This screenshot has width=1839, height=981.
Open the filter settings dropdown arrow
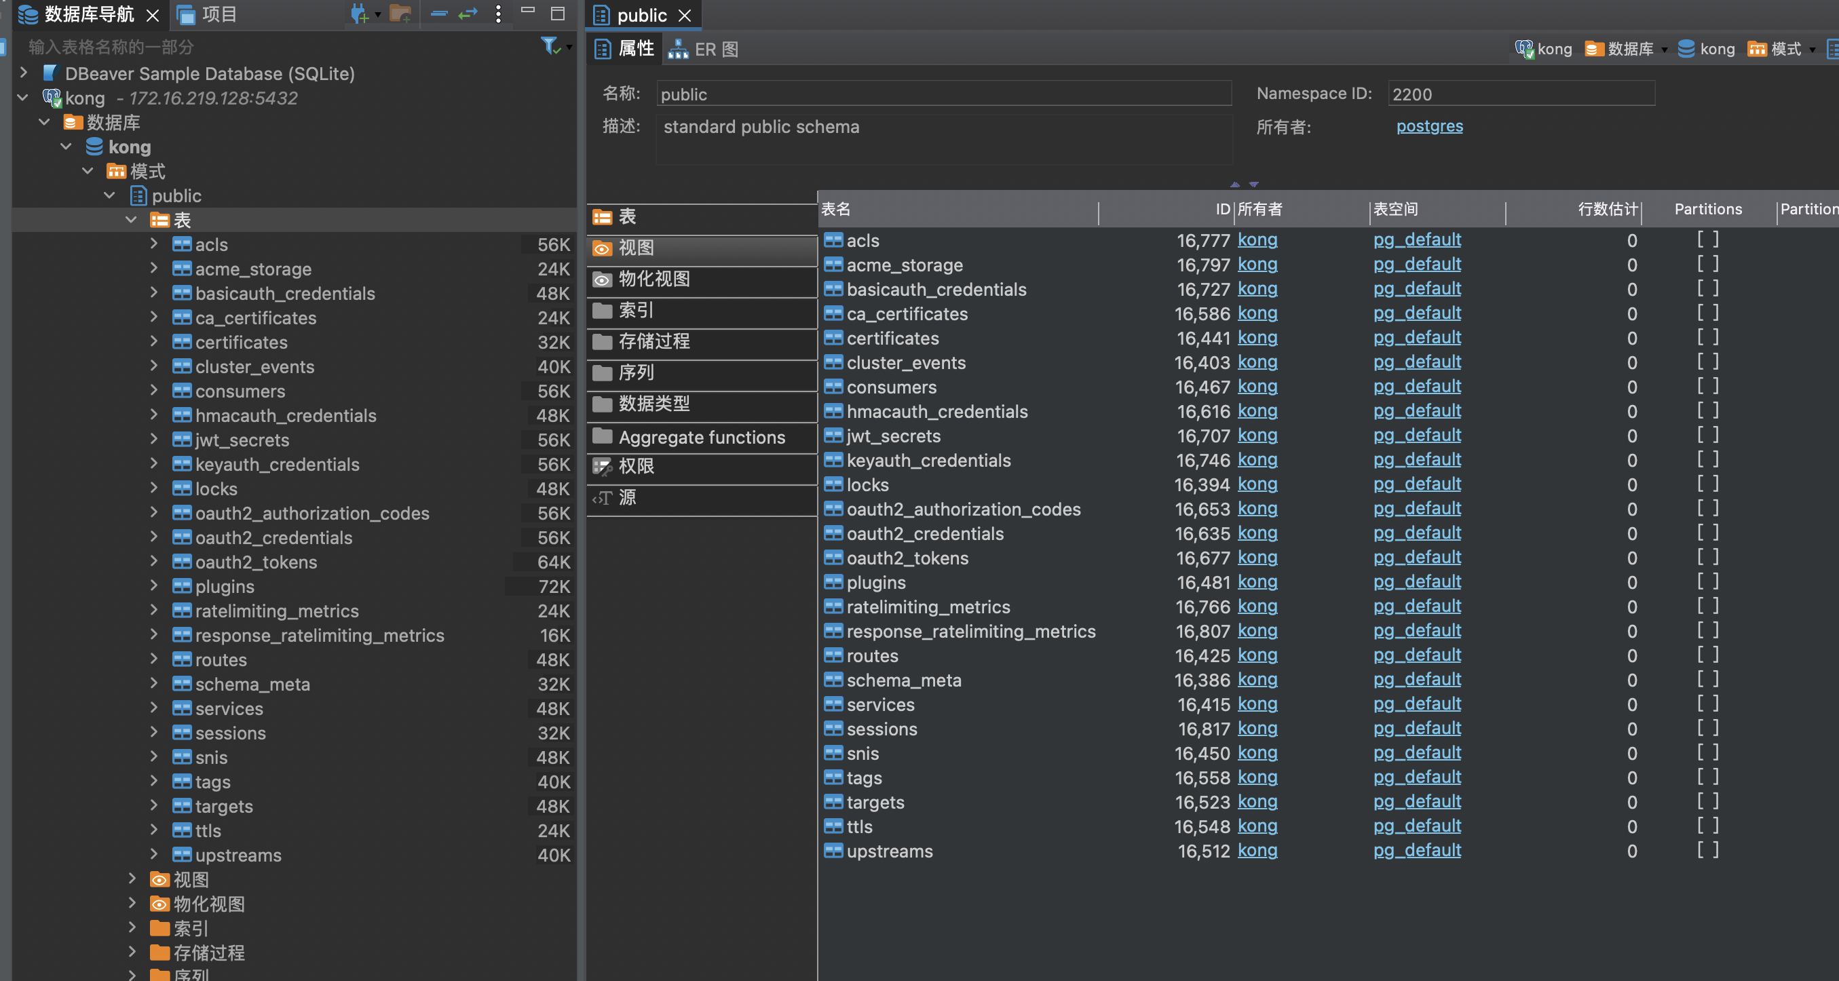point(569,47)
